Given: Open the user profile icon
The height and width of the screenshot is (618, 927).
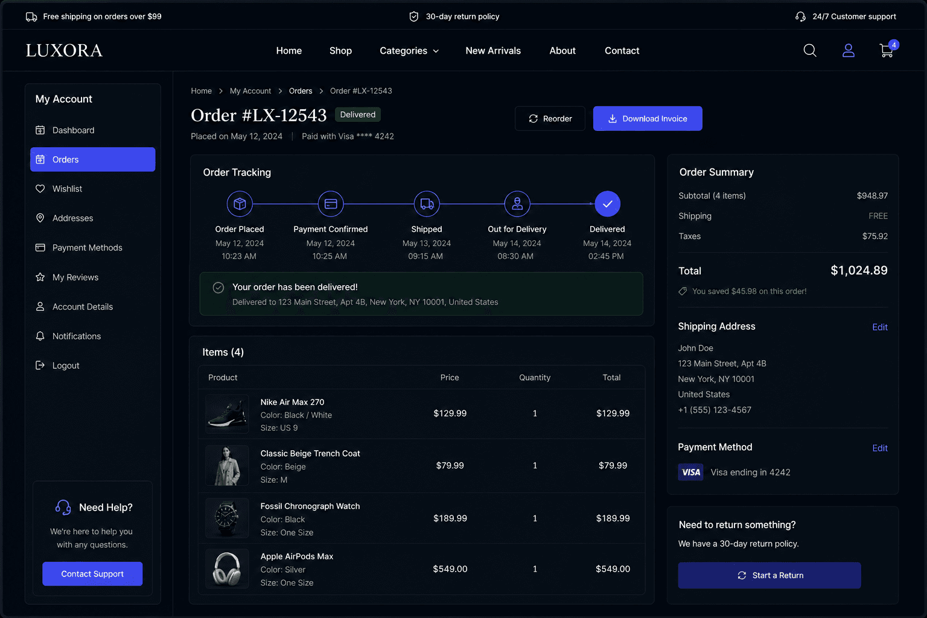Looking at the screenshot, I should [849, 51].
